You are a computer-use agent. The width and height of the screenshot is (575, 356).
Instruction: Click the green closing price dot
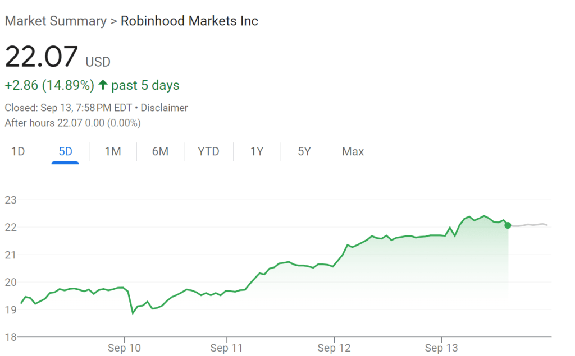508,225
